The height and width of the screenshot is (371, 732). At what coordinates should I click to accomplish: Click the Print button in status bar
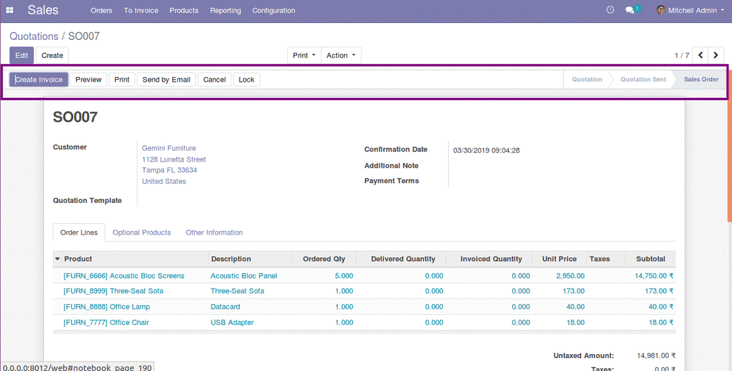pos(122,80)
